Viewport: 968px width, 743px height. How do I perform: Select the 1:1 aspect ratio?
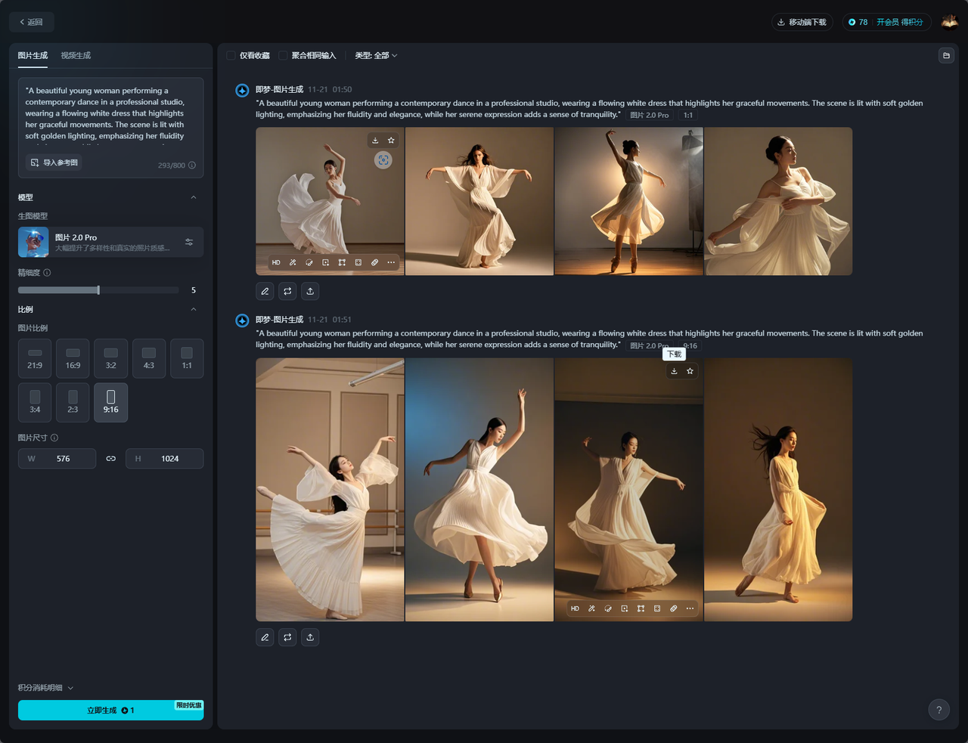point(187,358)
